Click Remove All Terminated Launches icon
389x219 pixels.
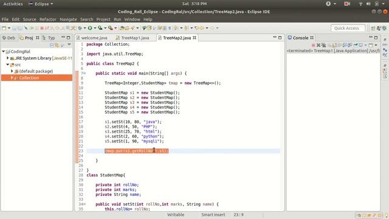click(x=324, y=45)
